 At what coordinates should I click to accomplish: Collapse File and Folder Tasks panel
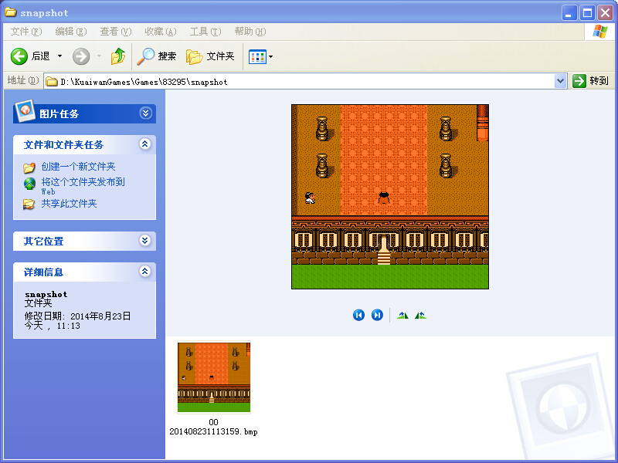145,144
